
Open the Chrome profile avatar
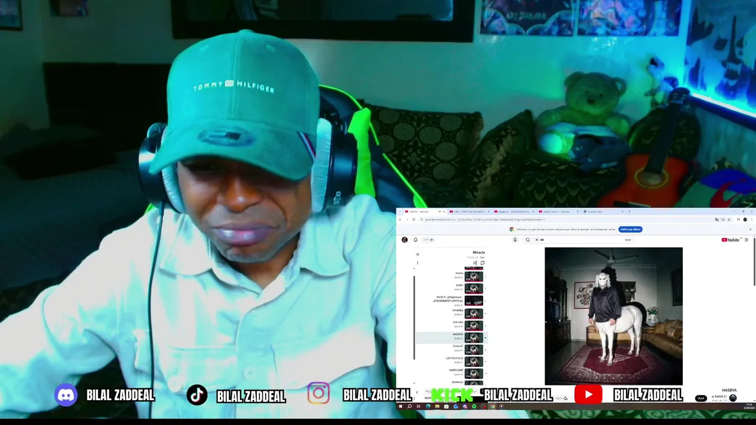tap(745, 220)
